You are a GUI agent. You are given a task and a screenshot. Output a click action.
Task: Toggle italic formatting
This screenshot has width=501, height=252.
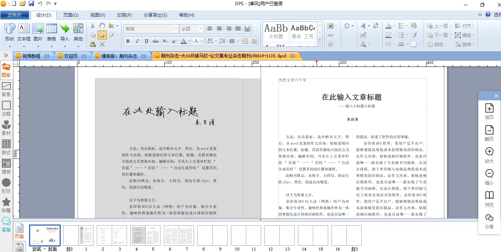pyautogui.click(x=137, y=41)
